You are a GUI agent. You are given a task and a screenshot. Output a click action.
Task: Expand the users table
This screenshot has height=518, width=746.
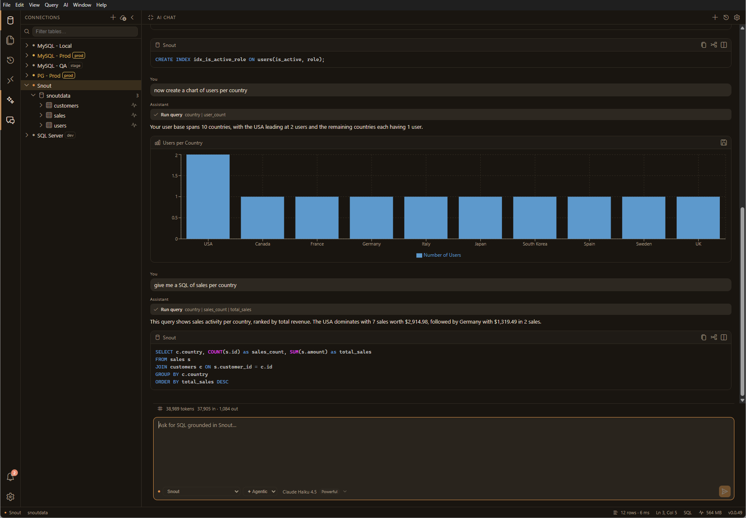point(41,125)
